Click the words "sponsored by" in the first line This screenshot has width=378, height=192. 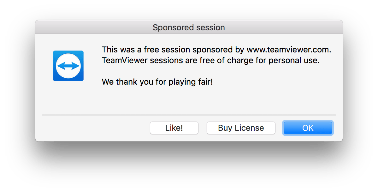coord(218,50)
